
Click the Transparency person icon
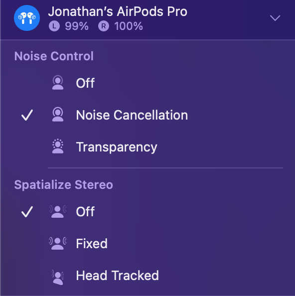click(x=58, y=147)
